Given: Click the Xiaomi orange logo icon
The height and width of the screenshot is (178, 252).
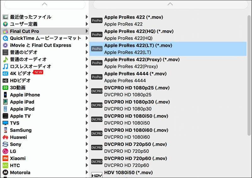Looking at the screenshot, I should pyautogui.click(x=5, y=158).
